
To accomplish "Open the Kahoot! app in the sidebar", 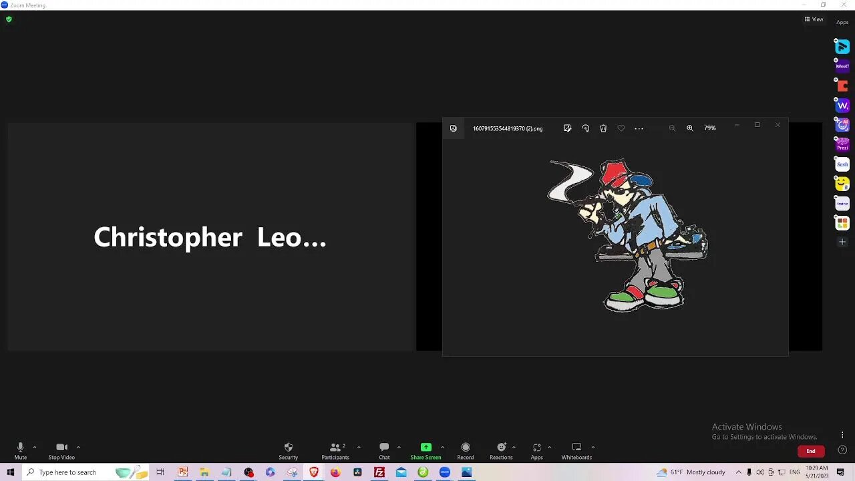I will pyautogui.click(x=842, y=65).
